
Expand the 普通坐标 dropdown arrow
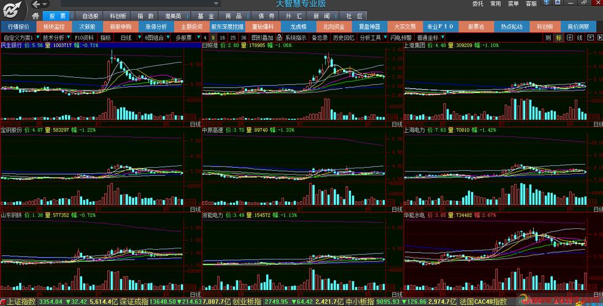tap(443, 37)
